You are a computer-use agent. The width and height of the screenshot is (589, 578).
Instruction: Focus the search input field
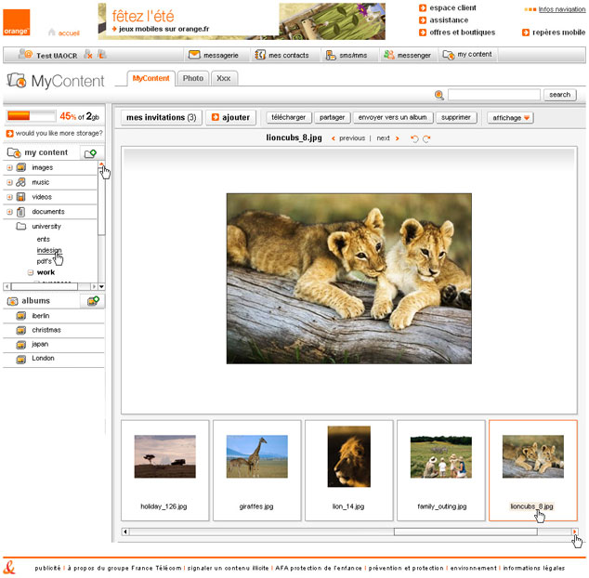tap(494, 95)
